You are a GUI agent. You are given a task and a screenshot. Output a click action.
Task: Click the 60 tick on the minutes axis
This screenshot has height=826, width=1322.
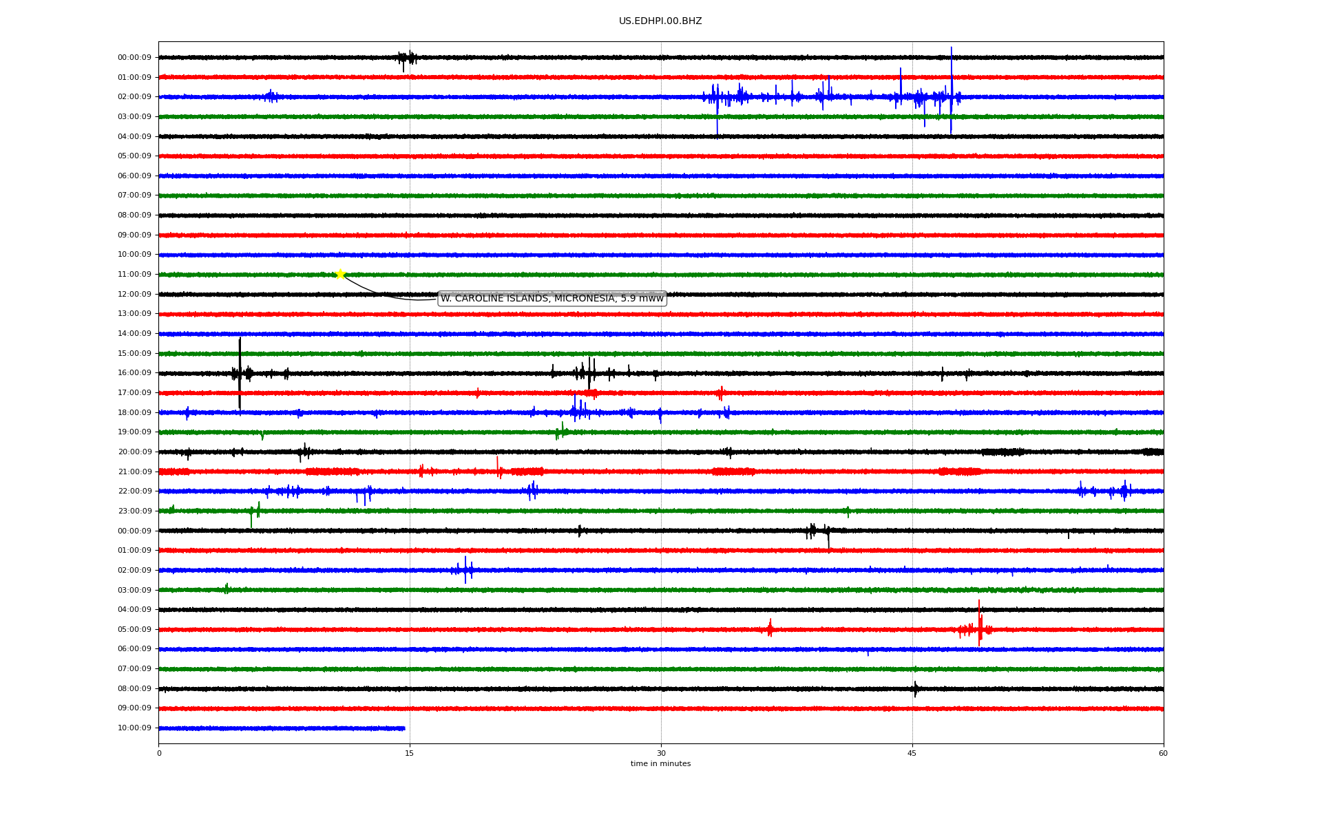point(1163,753)
